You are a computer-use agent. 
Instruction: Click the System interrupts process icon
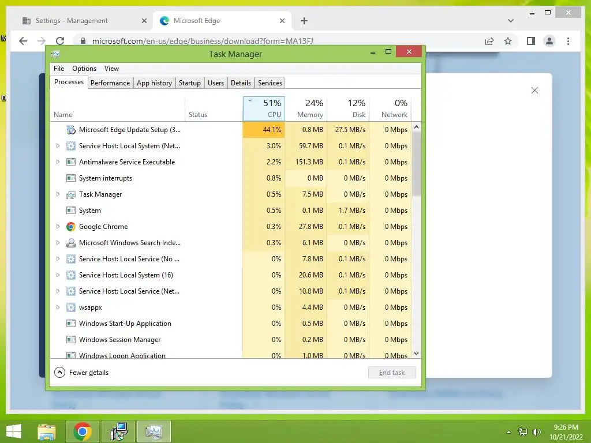point(71,178)
